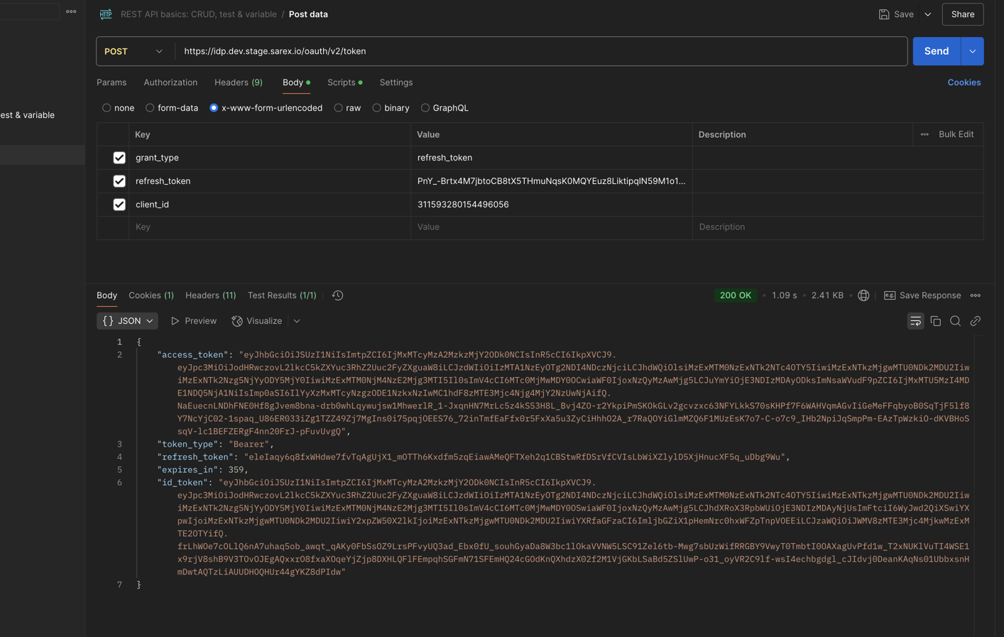Click the Save Response icon
Image resolution: width=1004 pixels, height=637 pixels.
[890, 295]
